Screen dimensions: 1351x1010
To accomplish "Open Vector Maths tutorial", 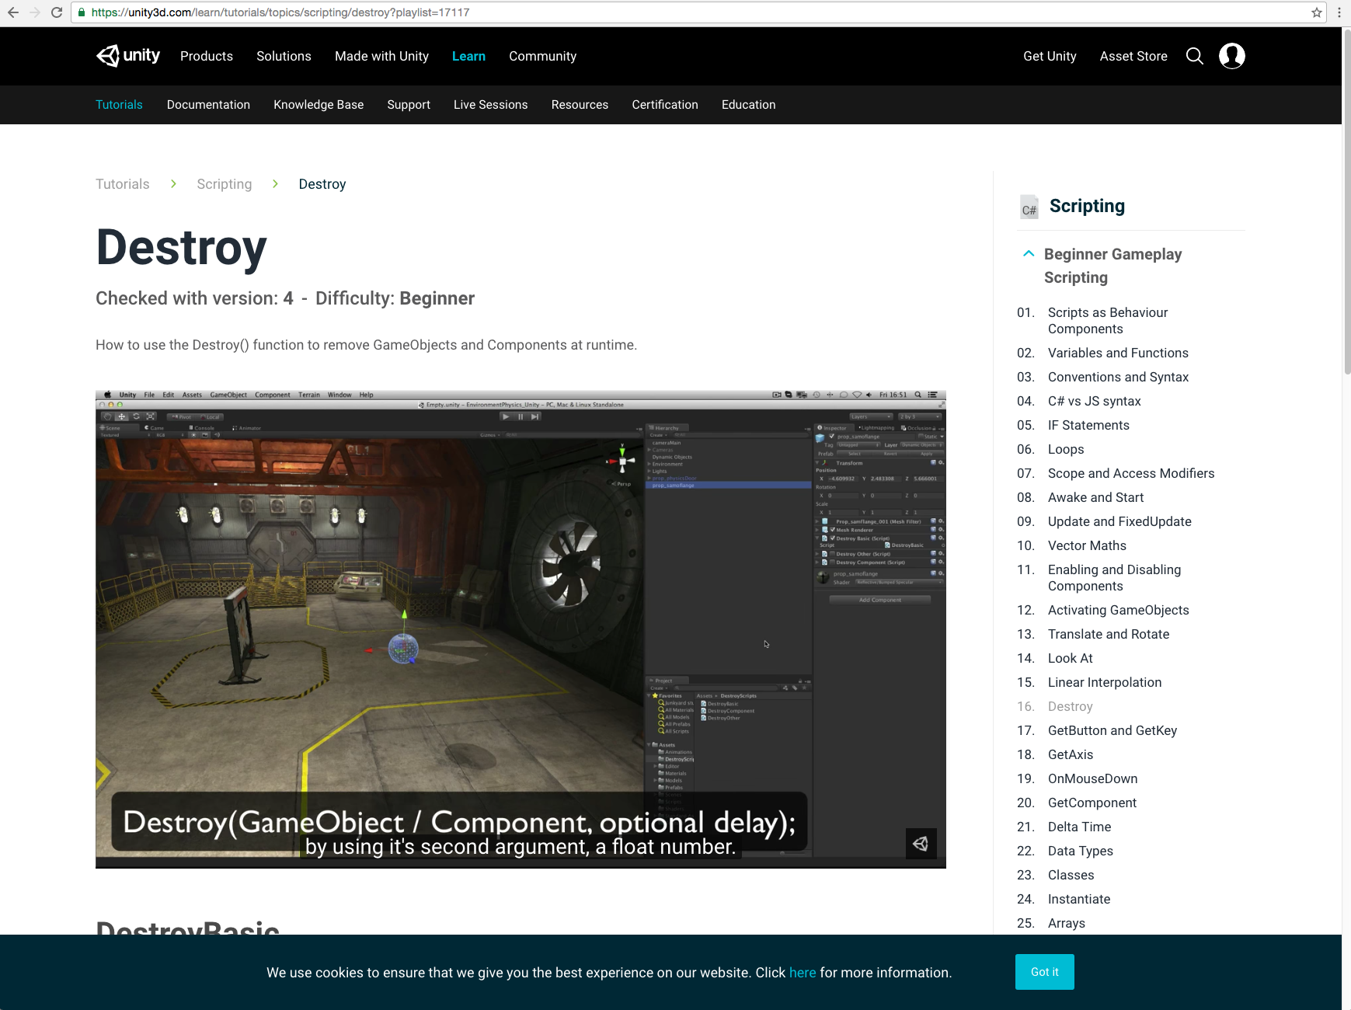I will [1087, 545].
